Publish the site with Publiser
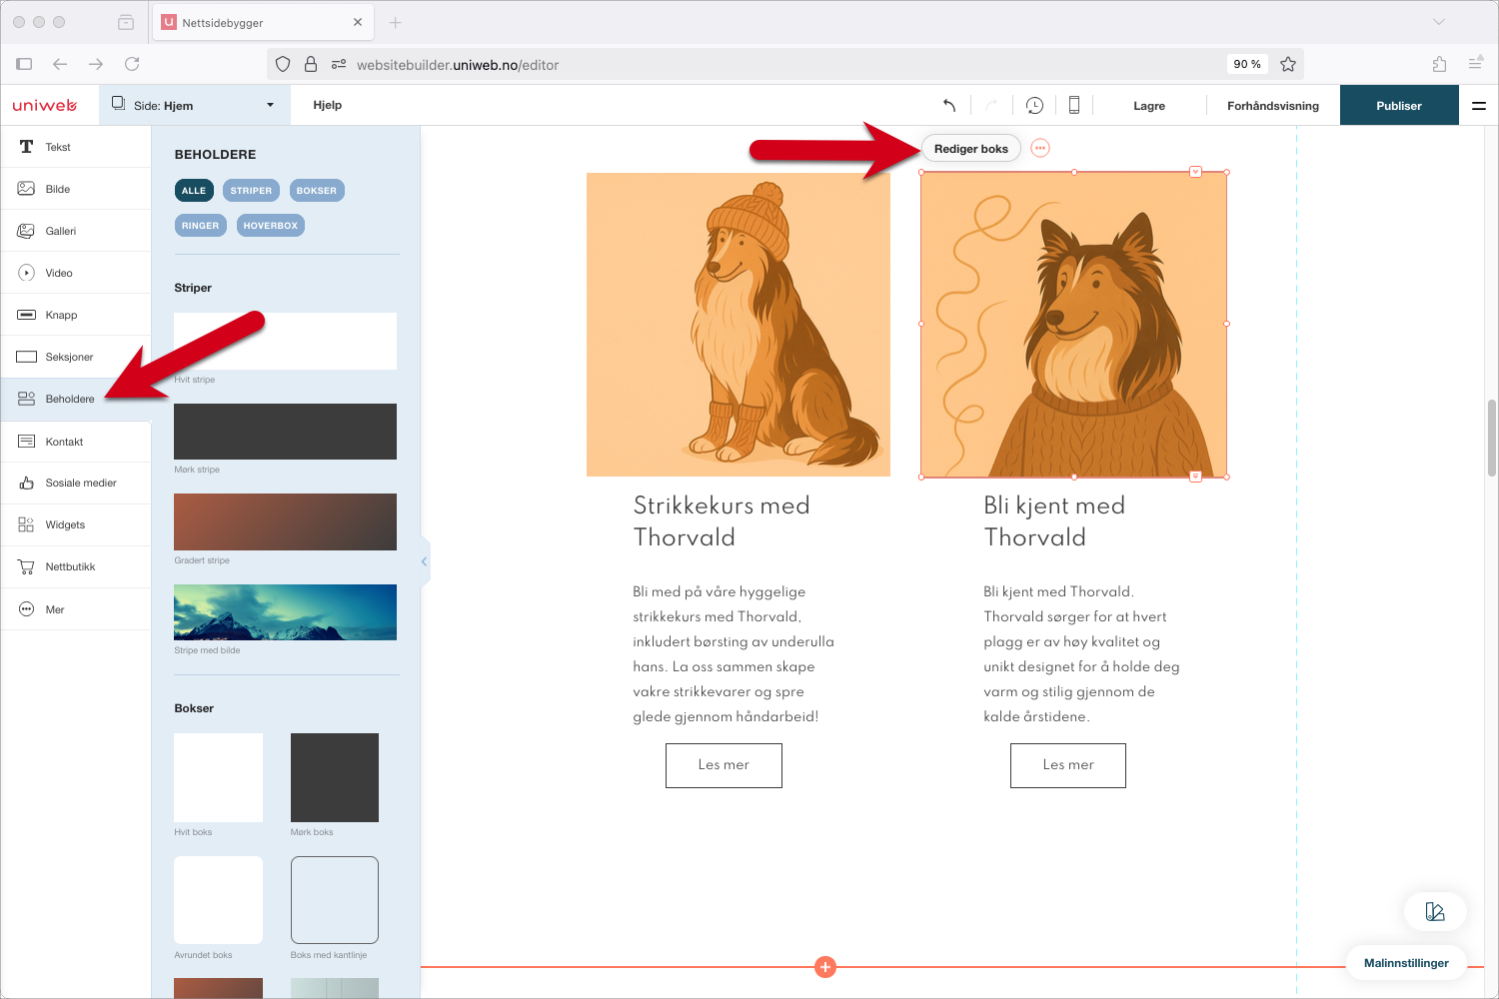 coord(1399,105)
